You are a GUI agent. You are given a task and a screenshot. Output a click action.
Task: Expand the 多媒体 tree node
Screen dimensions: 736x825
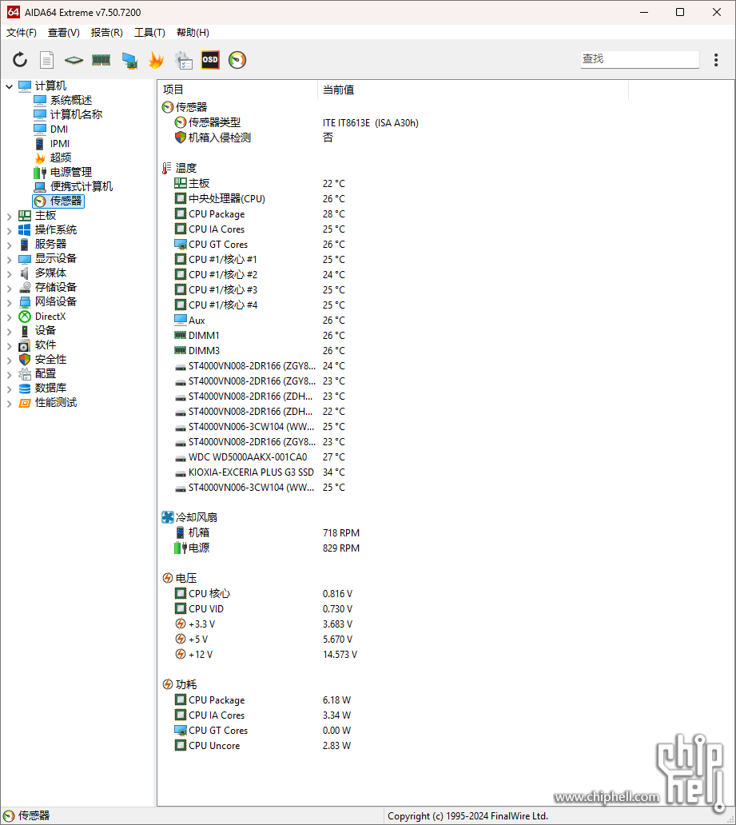10,273
